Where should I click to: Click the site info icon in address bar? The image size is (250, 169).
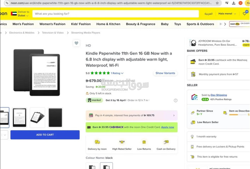(7, 3)
